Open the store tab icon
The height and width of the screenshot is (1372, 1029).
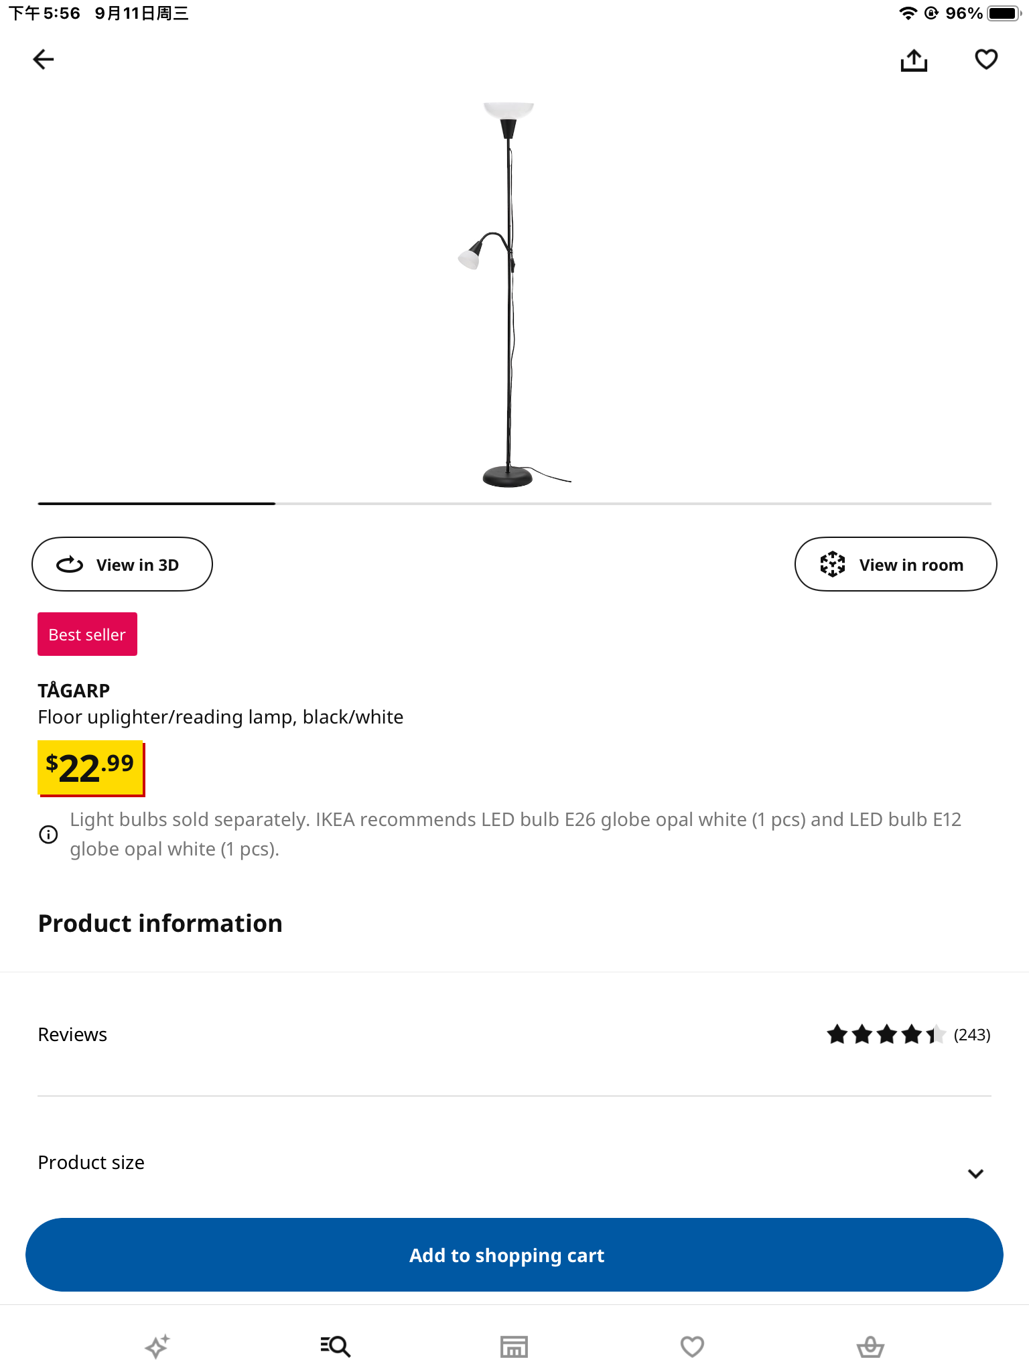514,1346
